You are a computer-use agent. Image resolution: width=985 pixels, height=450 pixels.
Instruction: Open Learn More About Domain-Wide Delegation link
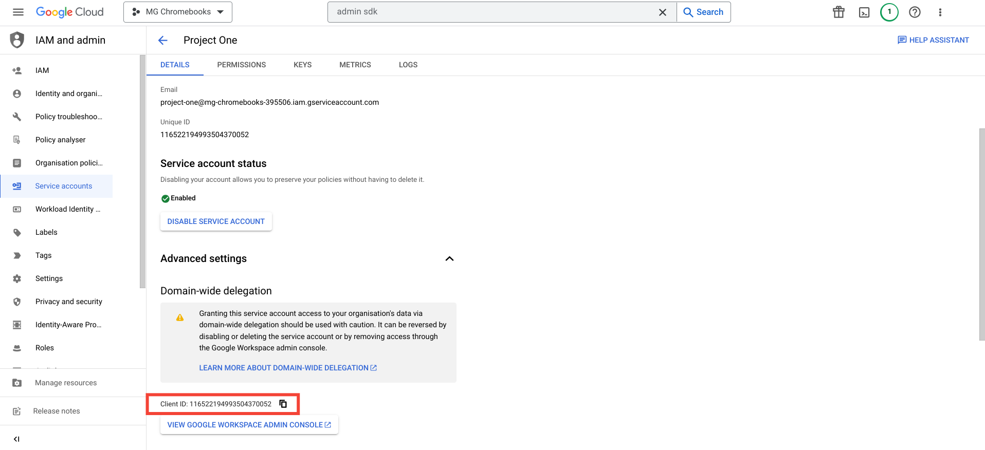[x=288, y=368]
